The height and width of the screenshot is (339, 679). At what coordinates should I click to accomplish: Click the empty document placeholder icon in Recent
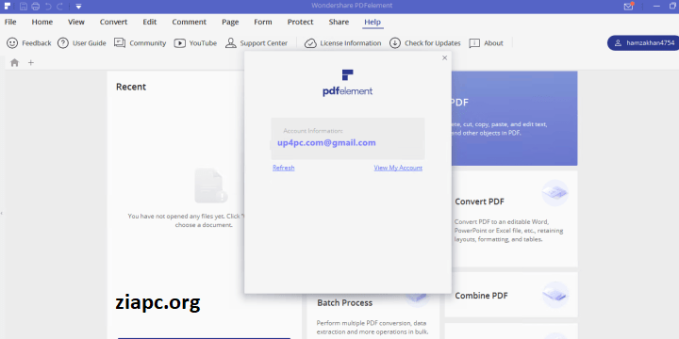pos(211,186)
